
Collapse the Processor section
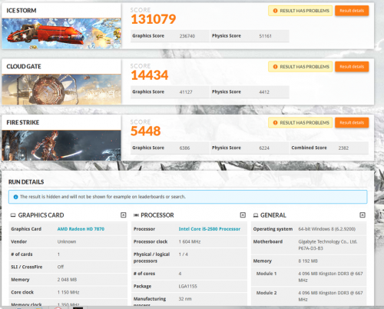243,215
